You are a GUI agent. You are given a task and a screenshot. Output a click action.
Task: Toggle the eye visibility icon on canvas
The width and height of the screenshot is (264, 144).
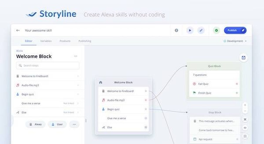pos(245,128)
